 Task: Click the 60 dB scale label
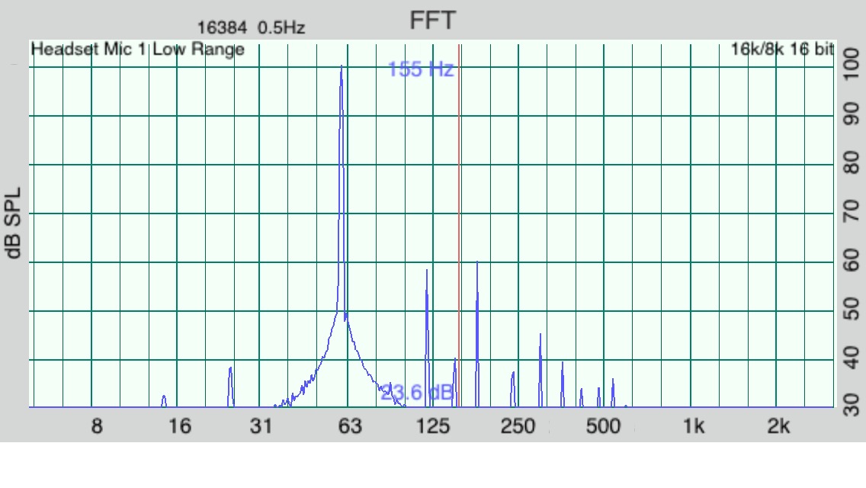click(x=852, y=260)
